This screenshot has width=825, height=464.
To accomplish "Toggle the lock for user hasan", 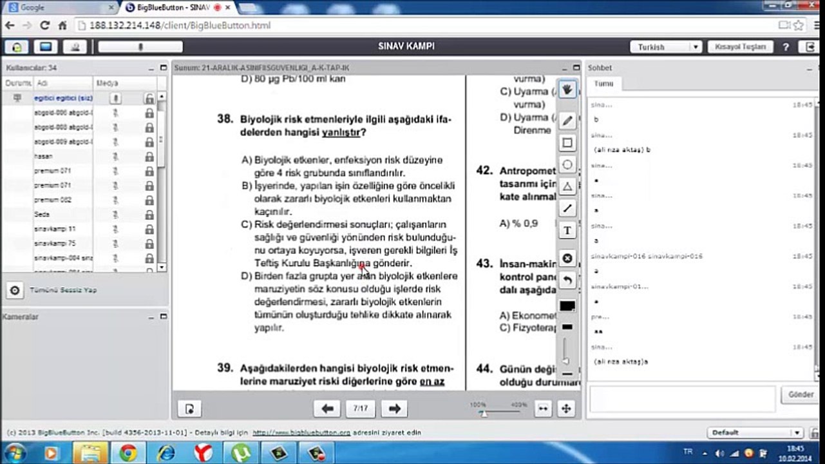I will click(149, 157).
